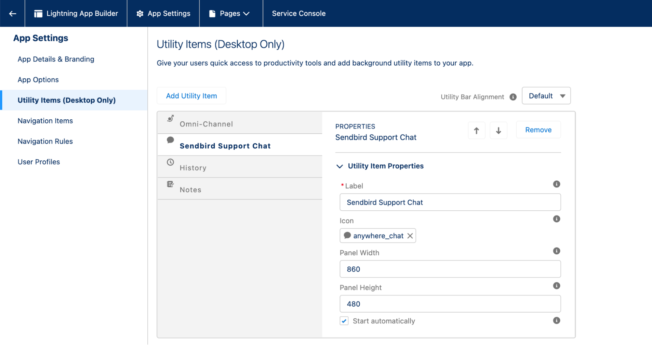Image resolution: width=652 pixels, height=345 pixels.
Task: Click the back arrow icon
Action: pyautogui.click(x=12, y=13)
